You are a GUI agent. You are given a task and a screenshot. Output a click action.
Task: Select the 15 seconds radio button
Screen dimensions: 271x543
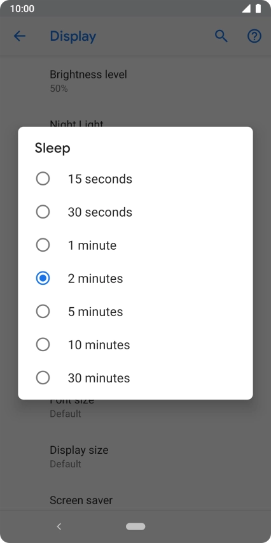coord(43,178)
